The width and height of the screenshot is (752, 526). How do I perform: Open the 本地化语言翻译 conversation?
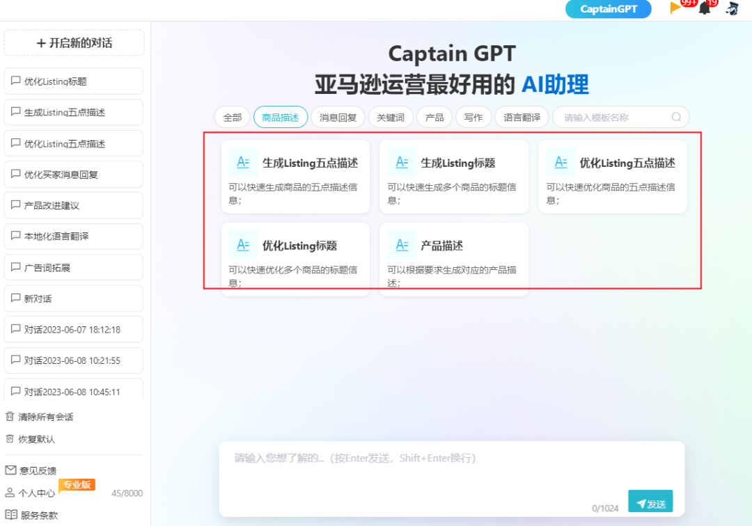pos(74,236)
